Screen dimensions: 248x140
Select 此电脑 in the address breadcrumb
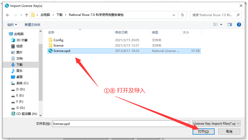tap(45, 15)
